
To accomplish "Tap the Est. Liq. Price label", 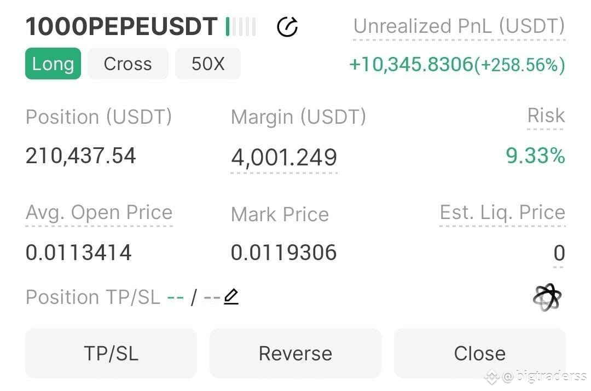I will (502, 212).
